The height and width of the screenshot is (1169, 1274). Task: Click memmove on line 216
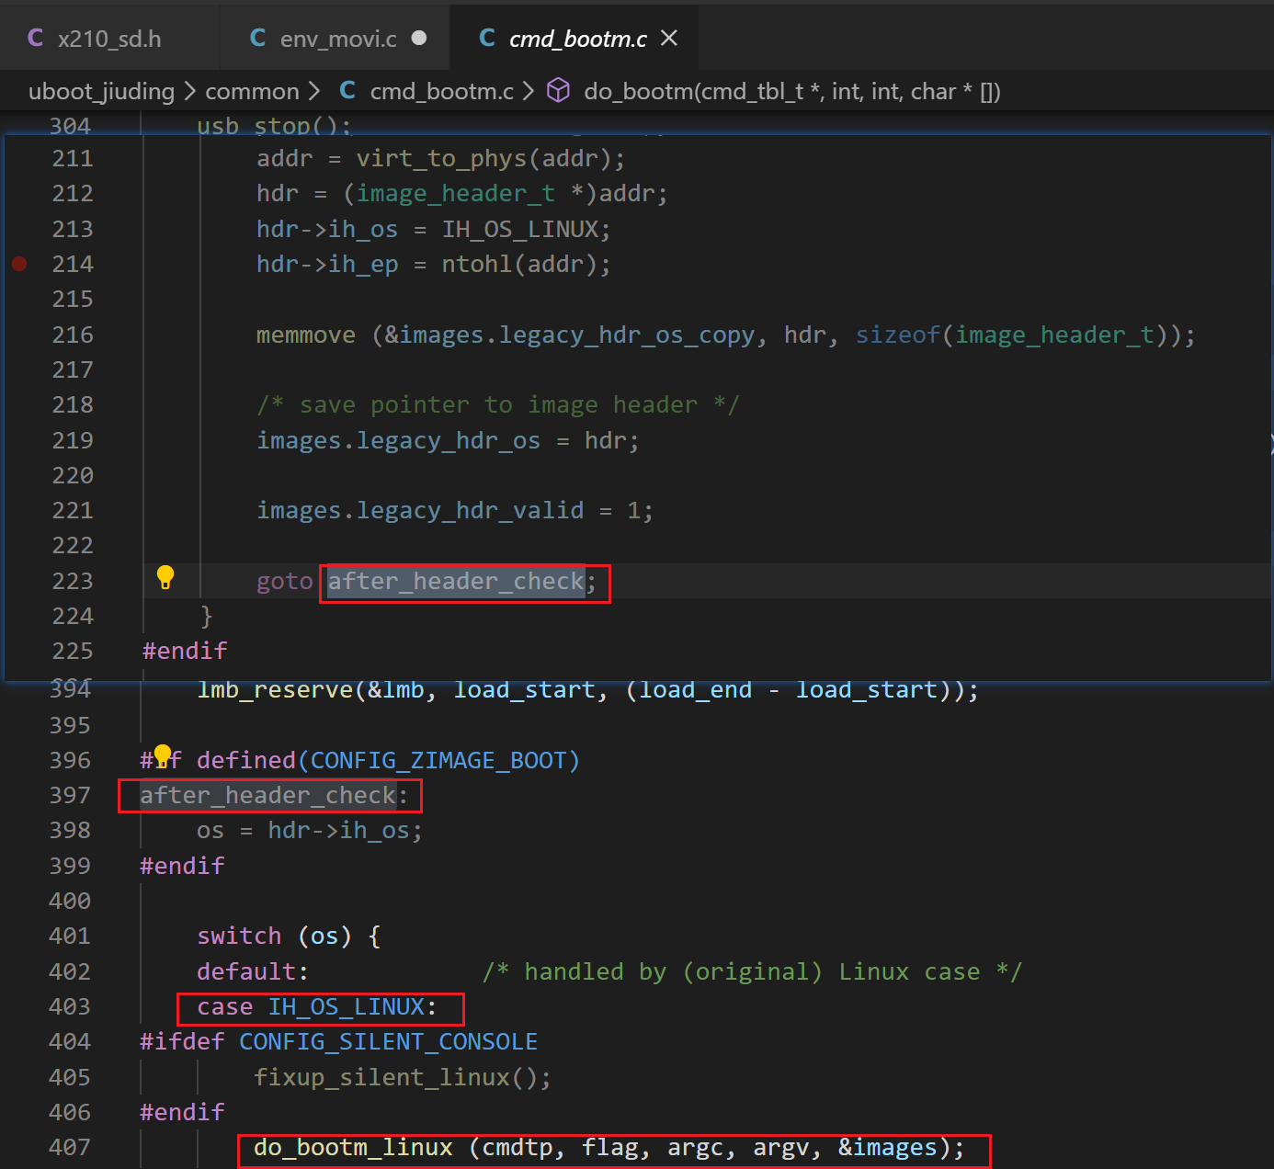tap(306, 335)
